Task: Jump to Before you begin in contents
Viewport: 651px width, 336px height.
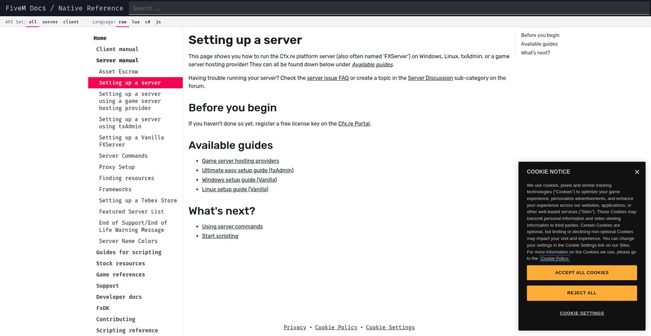Action: click(x=540, y=35)
